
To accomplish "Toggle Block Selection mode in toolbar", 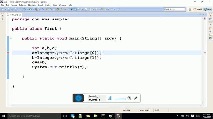I will point(82,9).
